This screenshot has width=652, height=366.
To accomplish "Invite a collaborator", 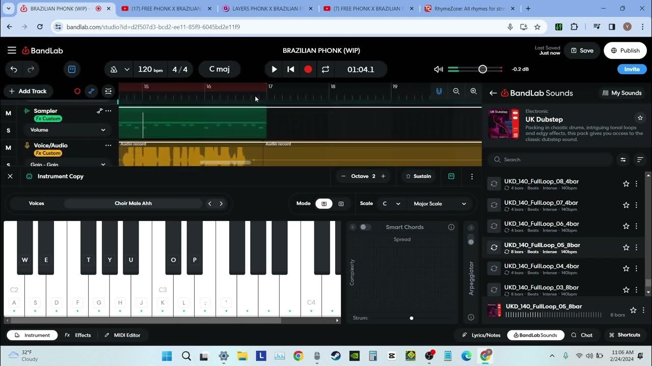I will [x=632, y=69].
